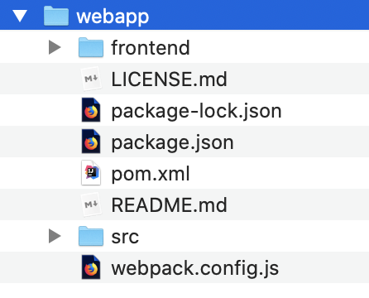369x298 pixels.
Task: Select the LICENSE.md file name
Action: [169, 79]
